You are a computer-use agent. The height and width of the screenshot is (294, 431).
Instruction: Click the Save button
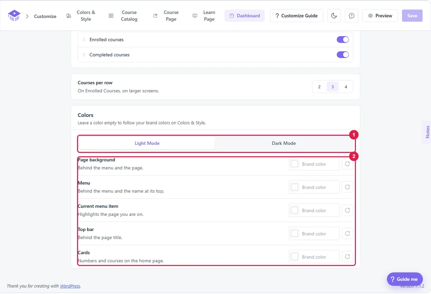[x=412, y=16]
